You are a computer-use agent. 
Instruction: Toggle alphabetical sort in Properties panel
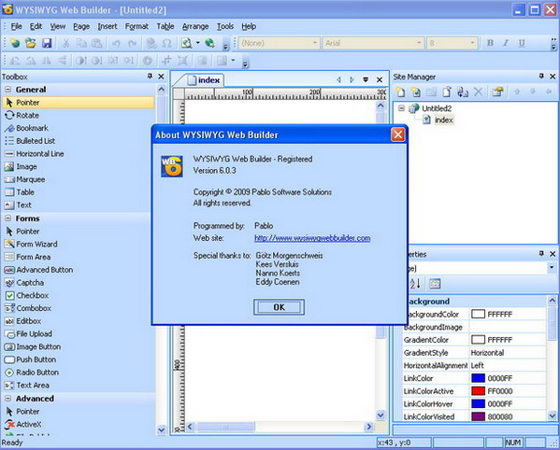415,284
